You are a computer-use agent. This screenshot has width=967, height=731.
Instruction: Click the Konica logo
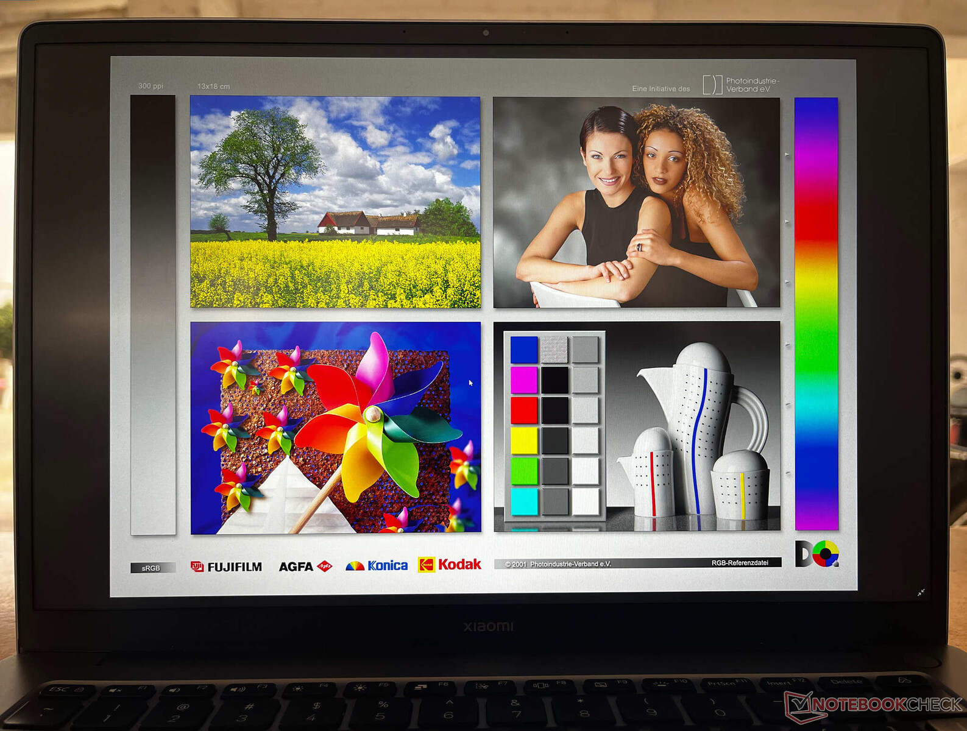377,565
